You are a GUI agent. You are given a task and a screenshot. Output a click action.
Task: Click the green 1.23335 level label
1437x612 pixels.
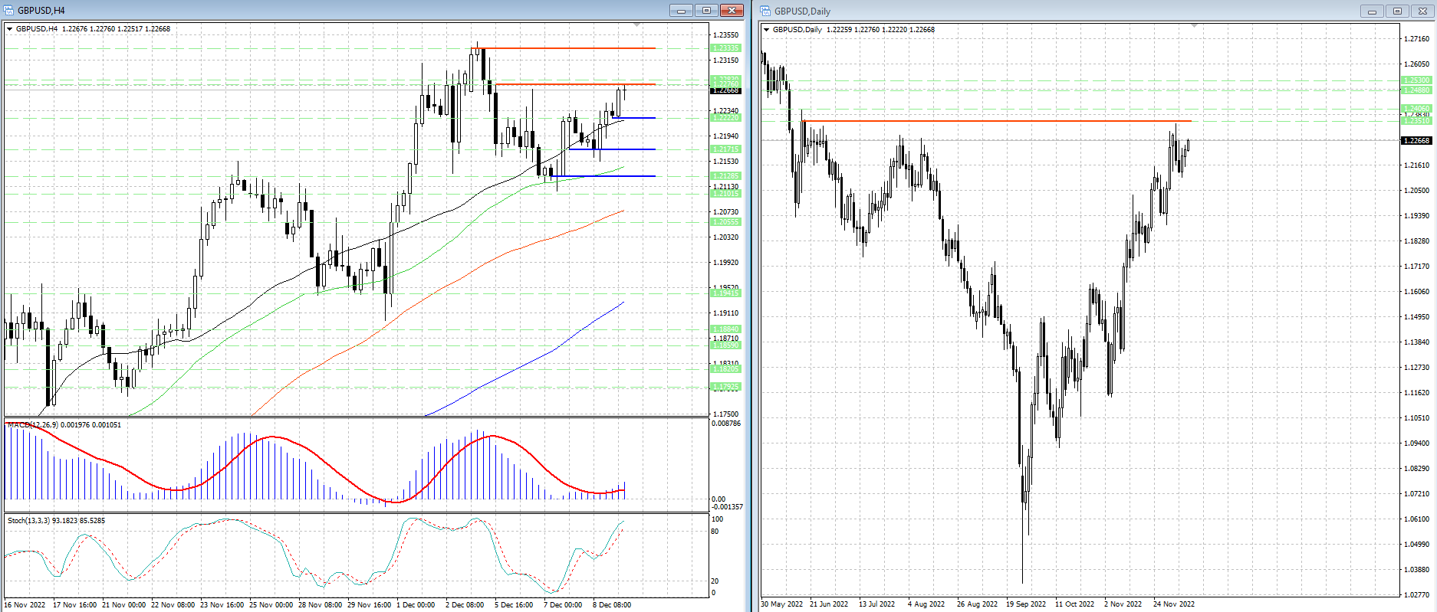[x=725, y=48]
